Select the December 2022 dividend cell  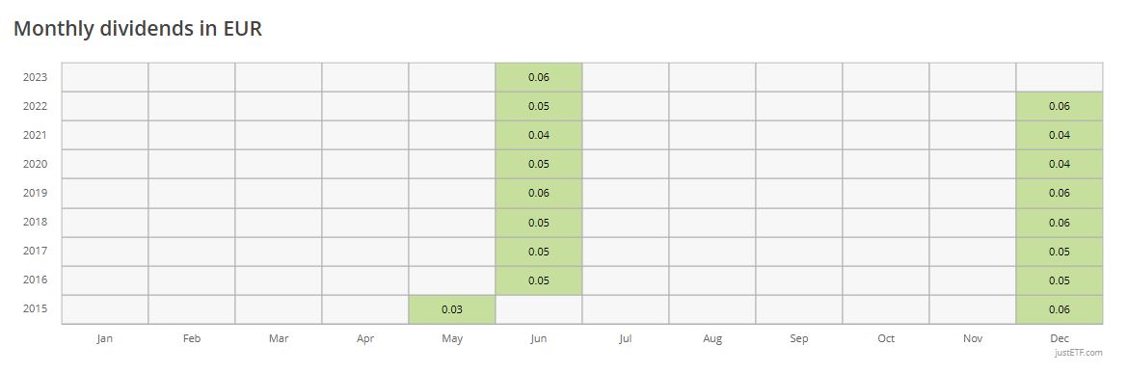coord(1059,106)
